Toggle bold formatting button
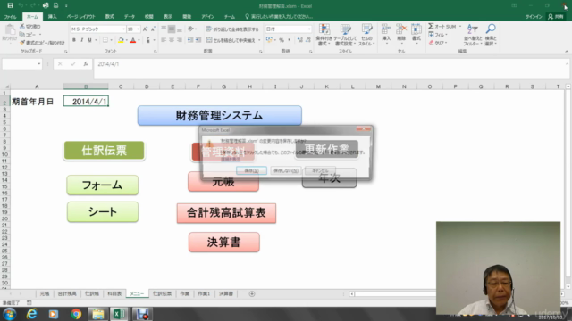Screen dimensions: 572x321 pyautogui.click(x=74, y=40)
